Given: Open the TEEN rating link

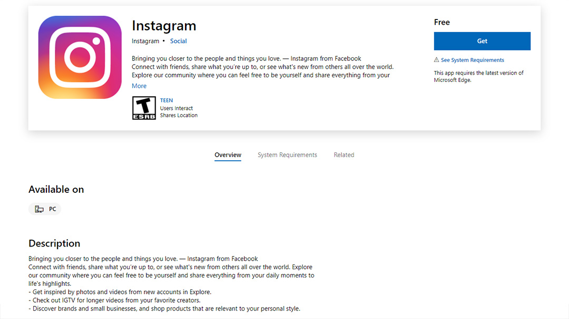Looking at the screenshot, I should pyautogui.click(x=166, y=100).
